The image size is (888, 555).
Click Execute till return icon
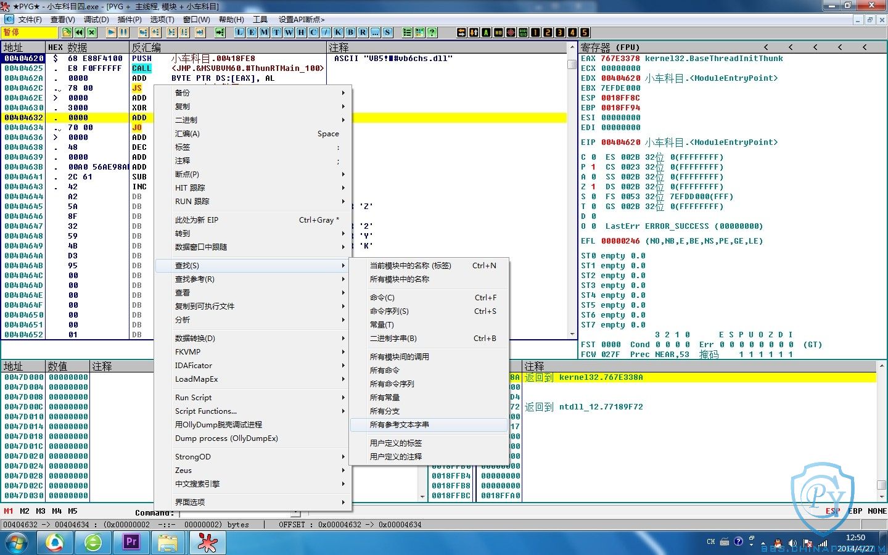point(200,32)
